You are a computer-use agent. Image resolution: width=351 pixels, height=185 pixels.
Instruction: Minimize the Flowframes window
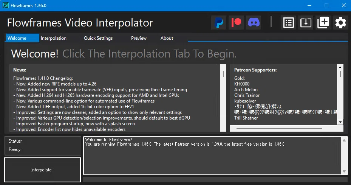pyautogui.click(x=309, y=5)
